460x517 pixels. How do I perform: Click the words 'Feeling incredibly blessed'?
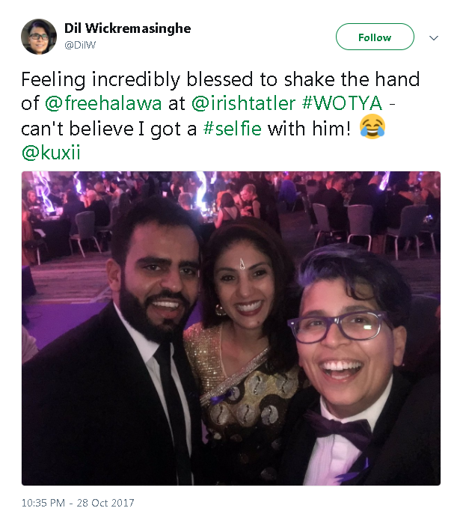pyautogui.click(x=120, y=79)
